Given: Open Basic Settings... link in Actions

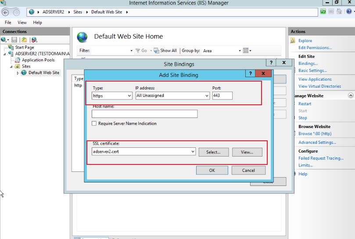Looking at the screenshot, I should (312, 71).
